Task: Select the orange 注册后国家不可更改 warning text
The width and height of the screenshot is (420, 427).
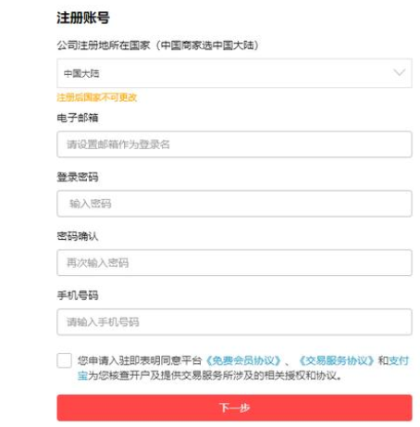Action: pyautogui.click(x=97, y=97)
